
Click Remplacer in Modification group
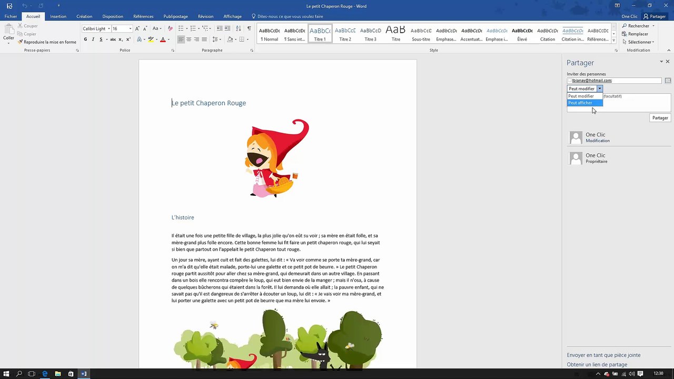coord(635,34)
